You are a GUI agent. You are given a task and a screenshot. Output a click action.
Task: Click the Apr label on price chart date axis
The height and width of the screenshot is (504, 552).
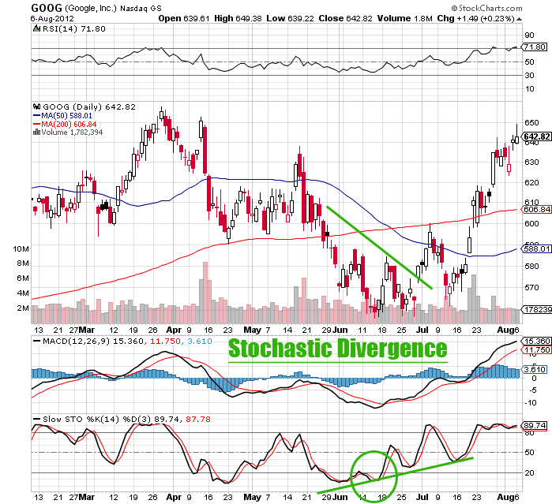(x=174, y=330)
